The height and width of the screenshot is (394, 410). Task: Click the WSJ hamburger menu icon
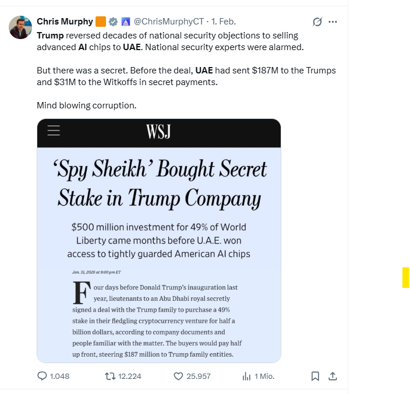tap(54, 131)
